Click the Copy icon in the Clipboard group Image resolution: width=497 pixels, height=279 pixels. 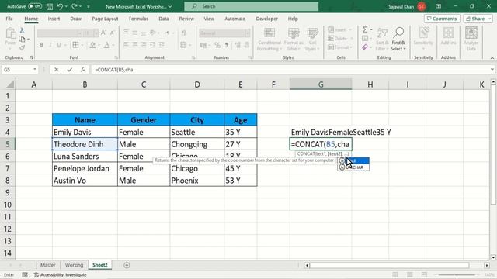coord(22,40)
